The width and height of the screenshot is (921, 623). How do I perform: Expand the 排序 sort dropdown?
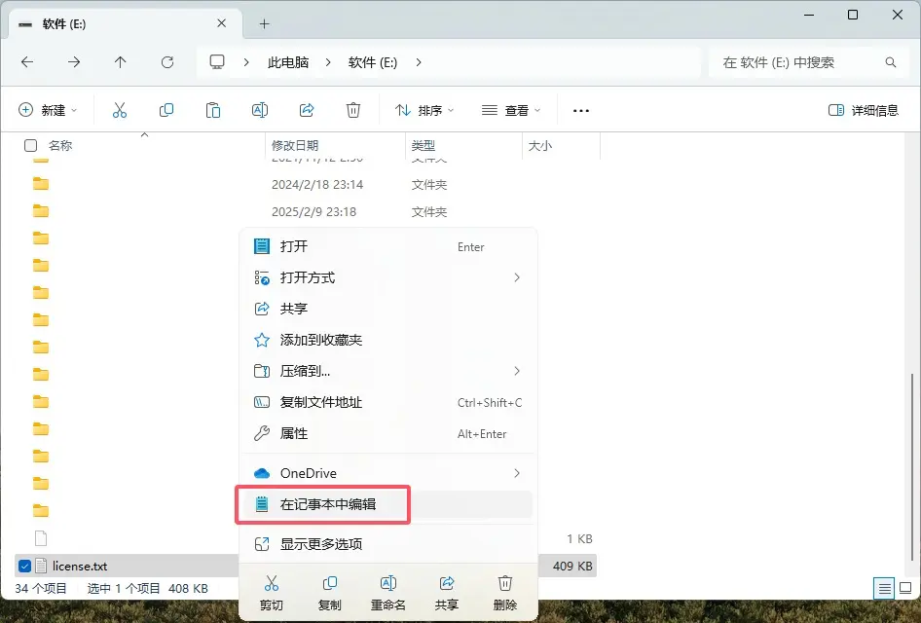424,110
